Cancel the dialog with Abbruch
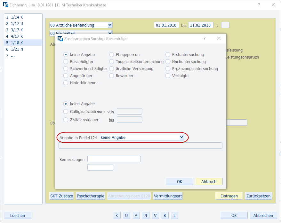This screenshot has width=281, height=223. click(x=209, y=181)
